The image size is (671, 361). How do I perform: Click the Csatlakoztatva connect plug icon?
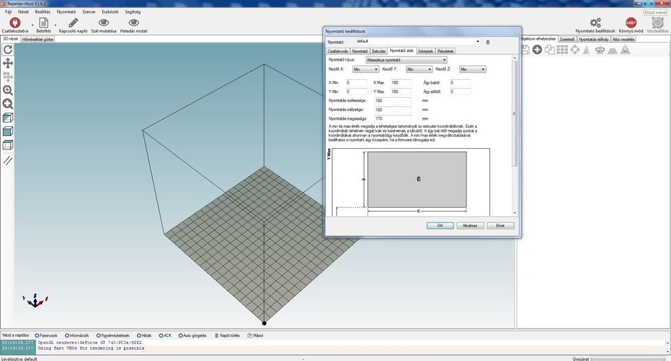(15, 23)
